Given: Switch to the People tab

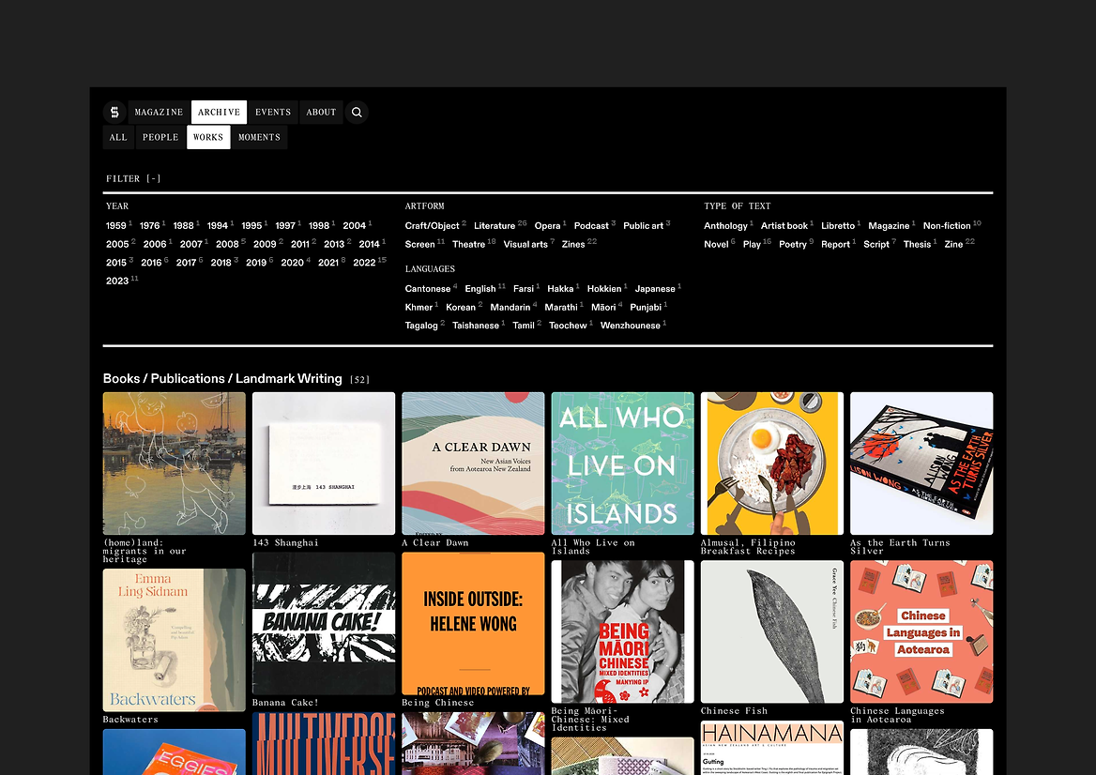Looking at the screenshot, I should click(x=160, y=137).
